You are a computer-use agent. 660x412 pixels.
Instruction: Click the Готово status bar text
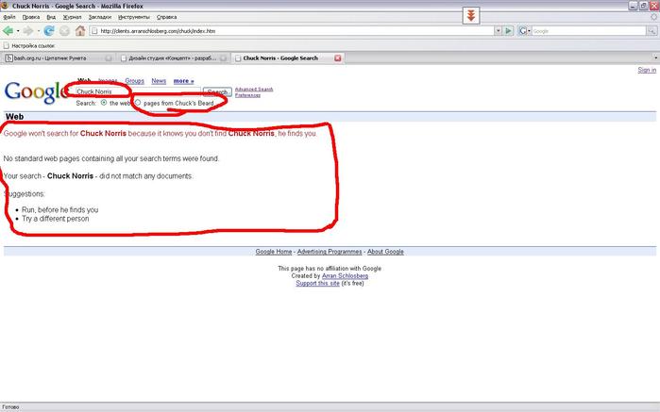[10, 407]
